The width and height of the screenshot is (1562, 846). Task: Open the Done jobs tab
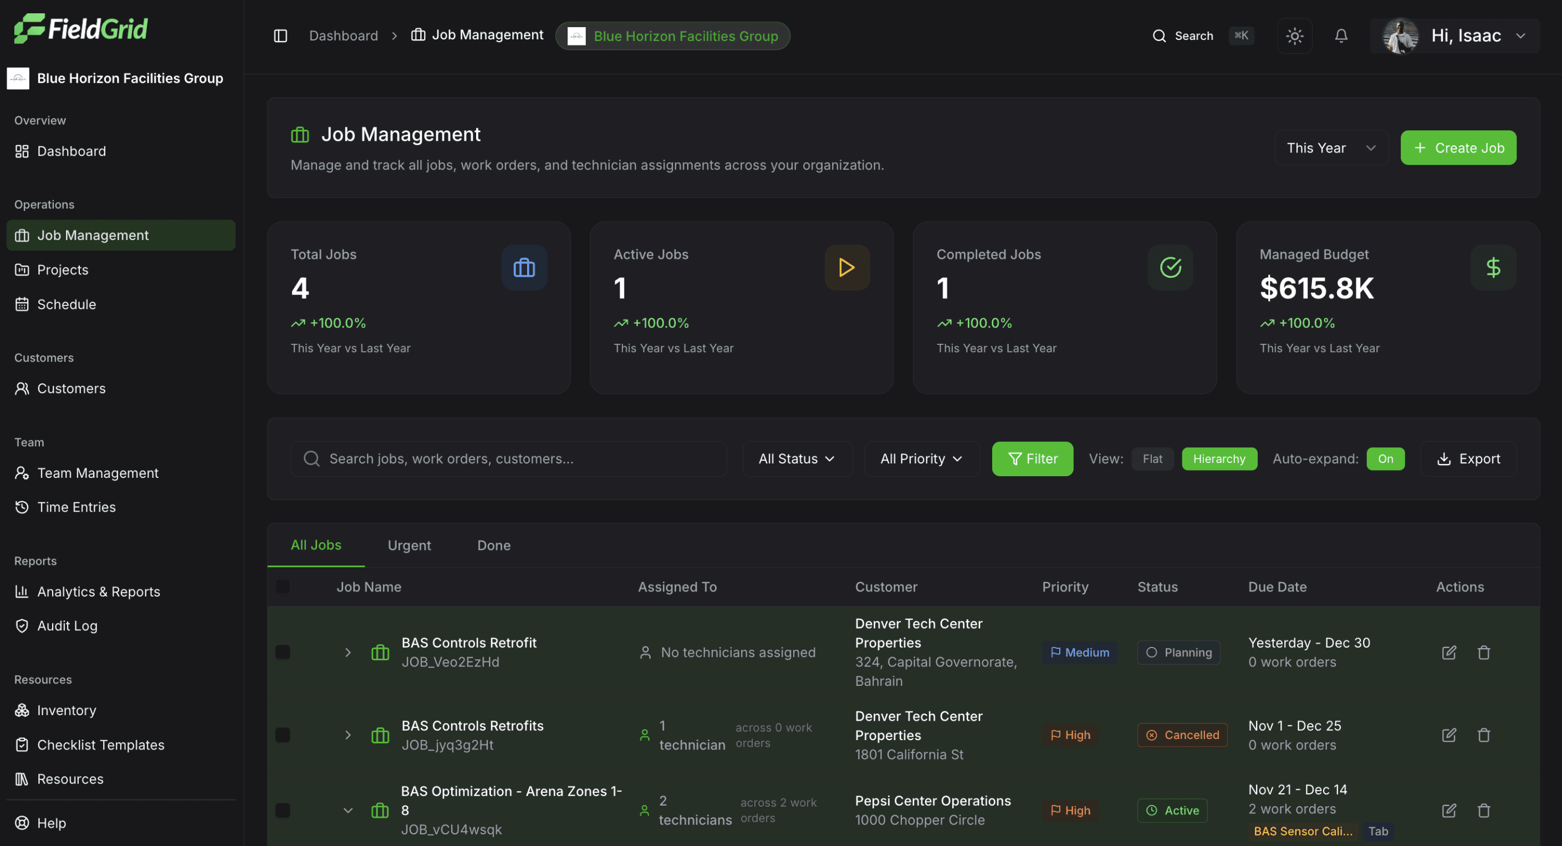coord(493,545)
